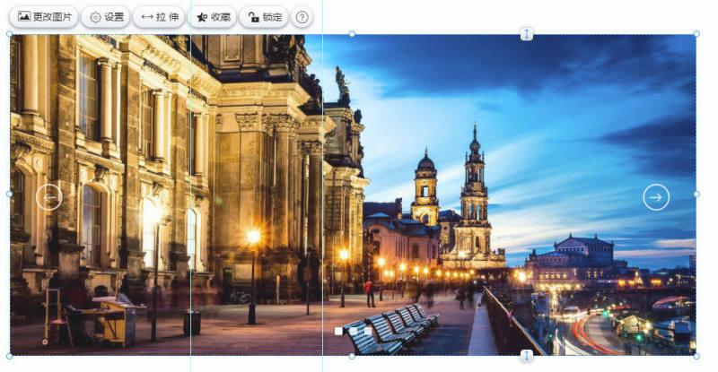Click the top-center edge resize handle
This screenshot has height=372, width=718.
[x=352, y=34]
